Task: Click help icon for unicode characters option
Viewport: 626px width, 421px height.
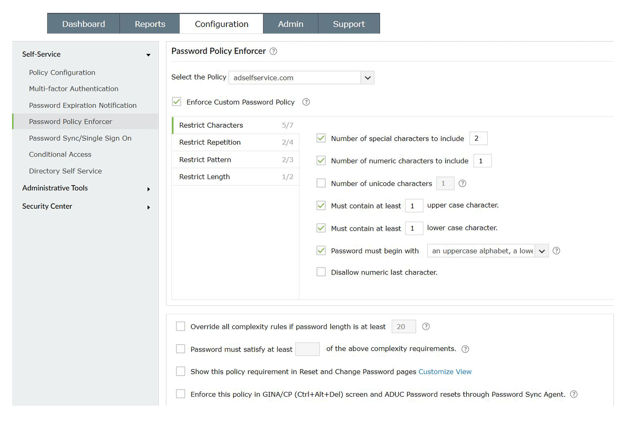Action: point(462,183)
